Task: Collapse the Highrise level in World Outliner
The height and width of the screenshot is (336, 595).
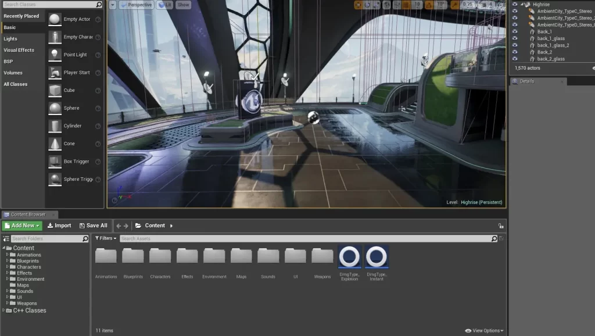Action: pyautogui.click(x=522, y=4)
